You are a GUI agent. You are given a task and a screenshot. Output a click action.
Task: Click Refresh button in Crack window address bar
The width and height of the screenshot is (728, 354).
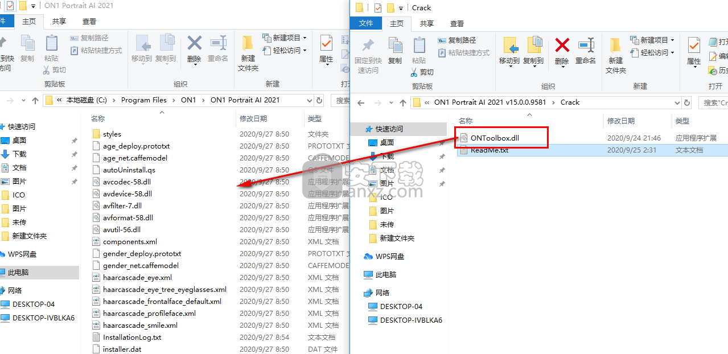[x=688, y=102]
